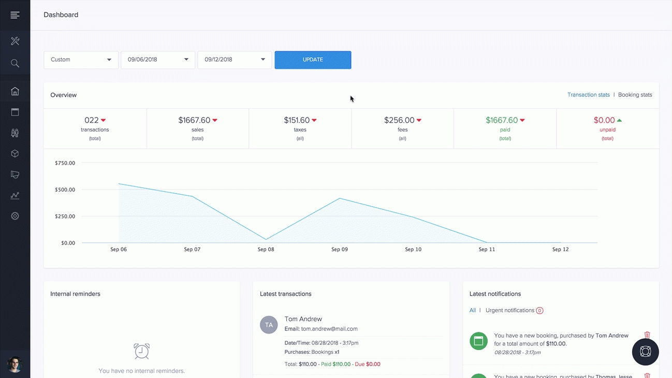This screenshot has width=672, height=378.
Task: Click the $0.00 unpaid stat
Action: (x=608, y=128)
